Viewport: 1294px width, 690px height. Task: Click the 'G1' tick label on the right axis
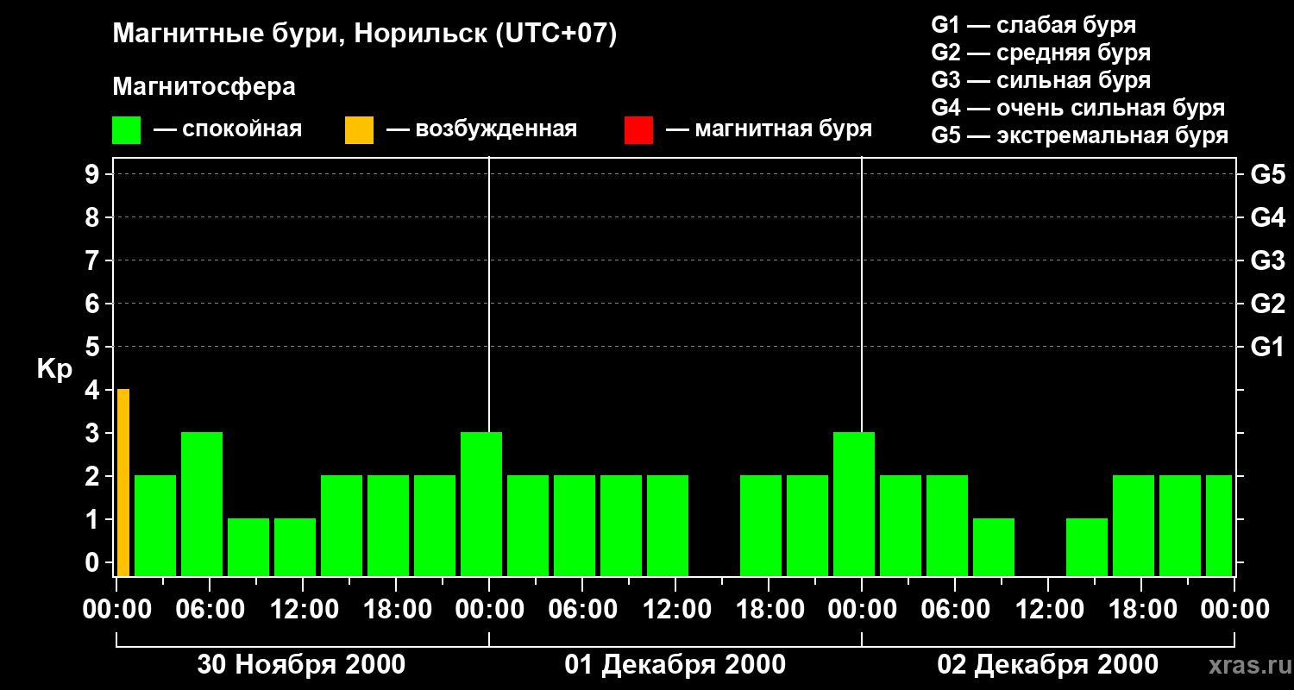(1267, 348)
